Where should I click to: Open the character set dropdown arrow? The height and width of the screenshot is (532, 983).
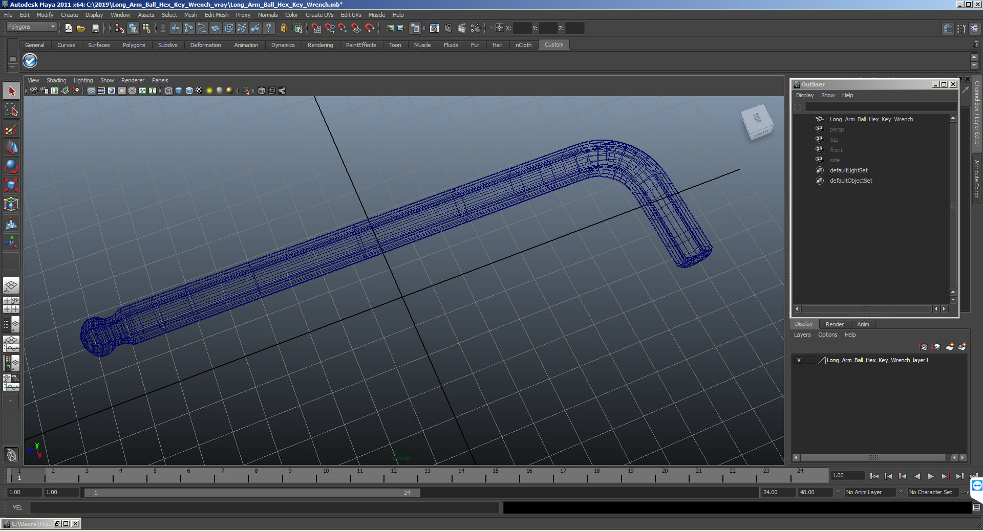click(901, 492)
